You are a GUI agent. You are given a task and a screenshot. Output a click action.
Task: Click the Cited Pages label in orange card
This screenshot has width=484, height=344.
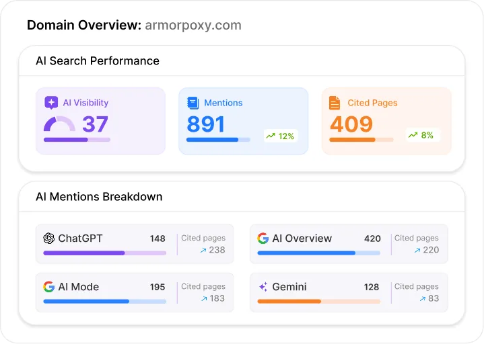pos(372,103)
